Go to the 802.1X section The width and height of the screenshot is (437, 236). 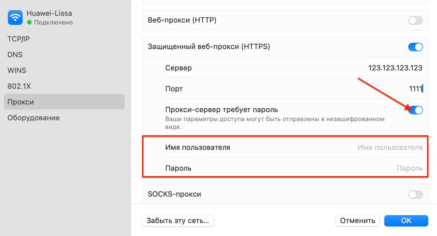click(19, 86)
